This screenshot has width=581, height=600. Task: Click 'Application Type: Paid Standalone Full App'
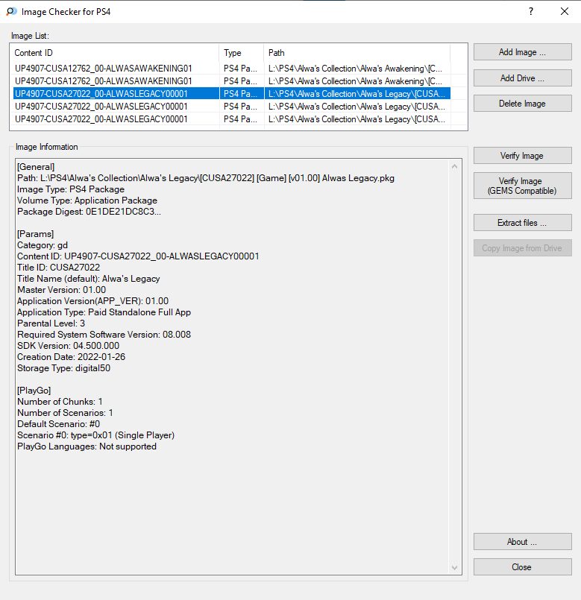pos(104,312)
